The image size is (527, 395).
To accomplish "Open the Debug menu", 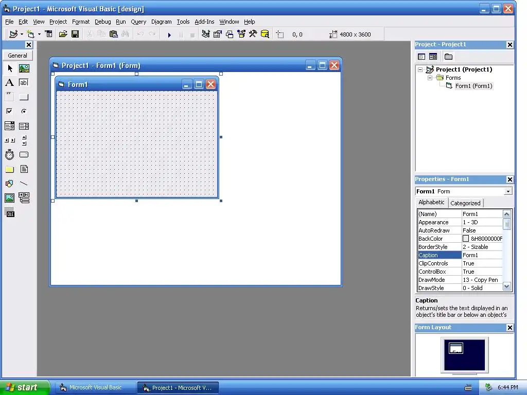I will pyautogui.click(x=103, y=22).
